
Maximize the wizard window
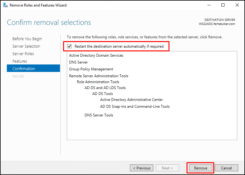point(223,5)
